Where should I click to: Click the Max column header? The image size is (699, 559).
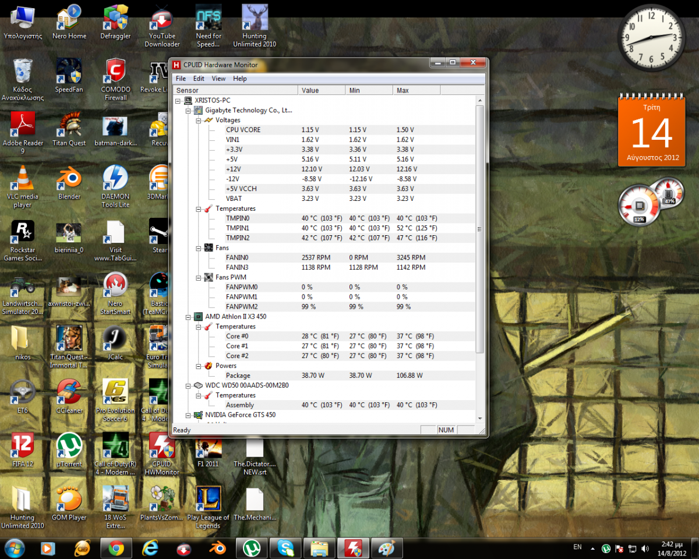[x=417, y=90]
